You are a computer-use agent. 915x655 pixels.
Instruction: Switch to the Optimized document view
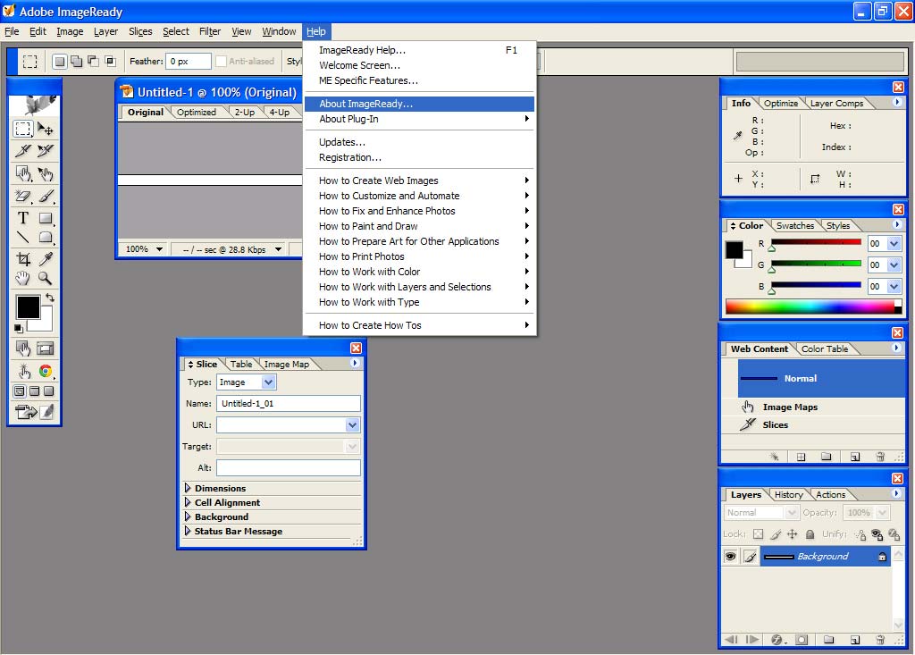pyautogui.click(x=197, y=112)
